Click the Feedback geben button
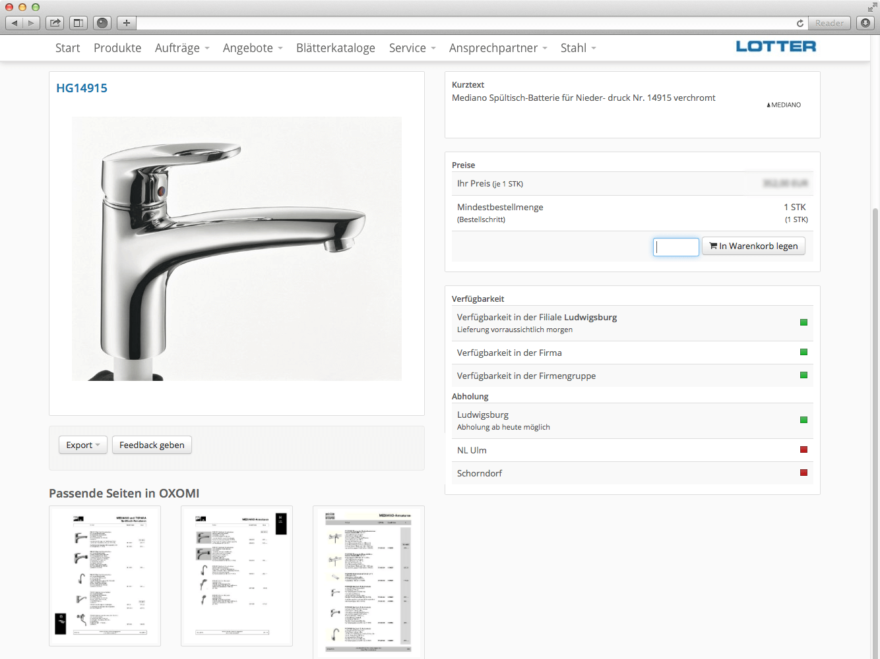 (152, 445)
